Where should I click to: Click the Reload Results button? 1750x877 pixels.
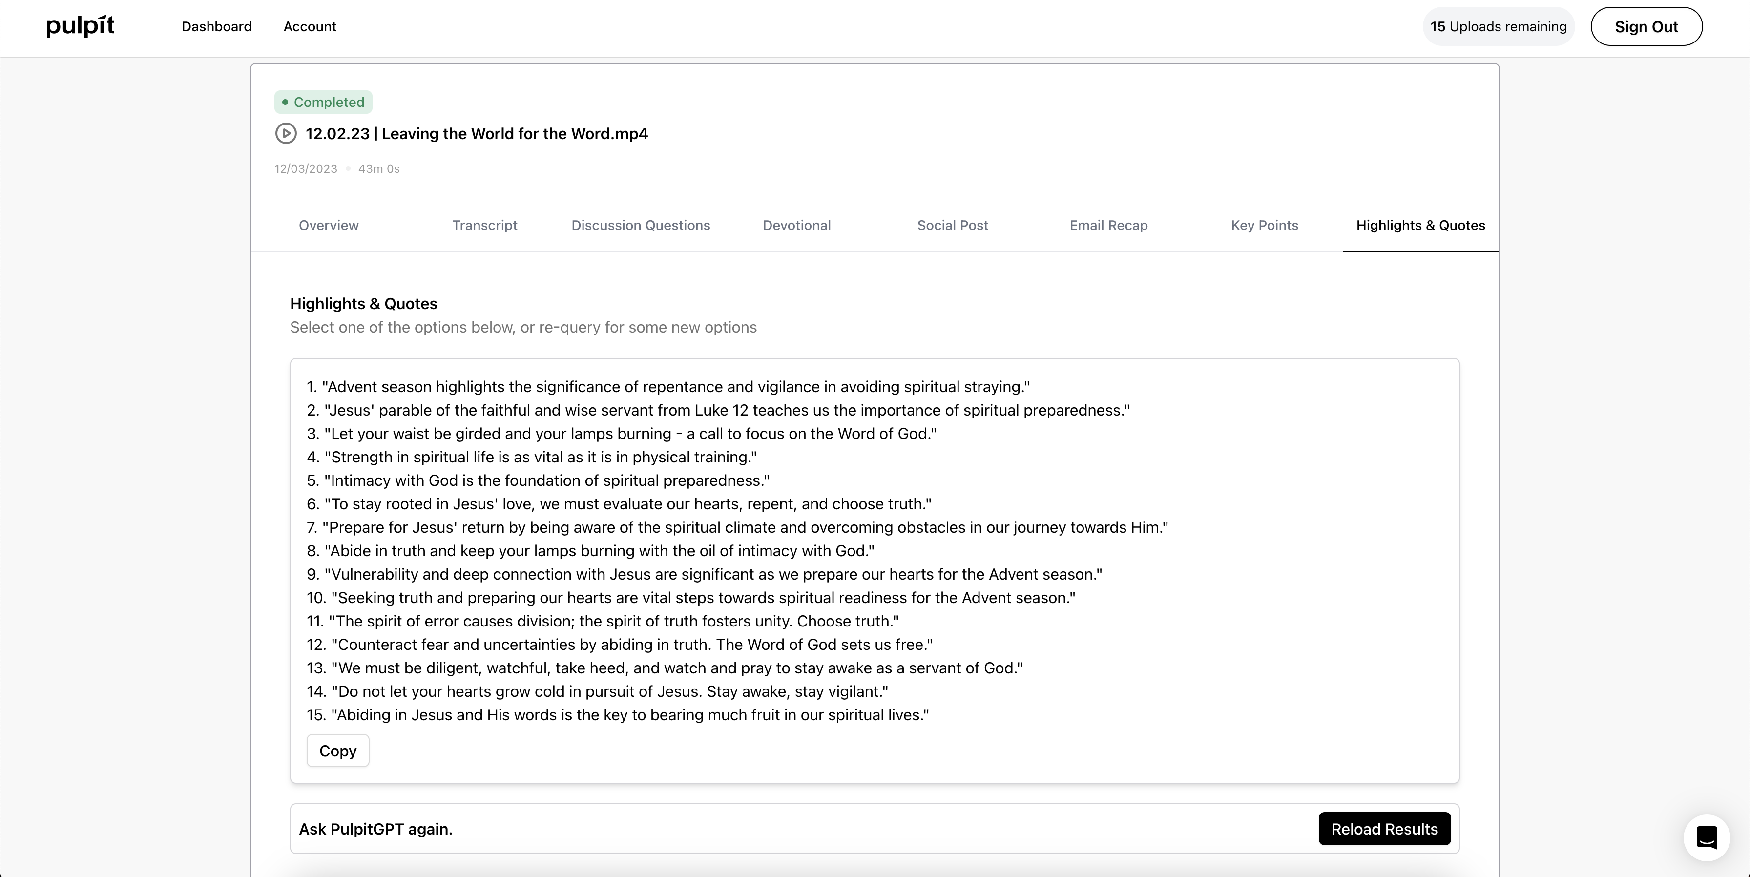click(x=1384, y=829)
